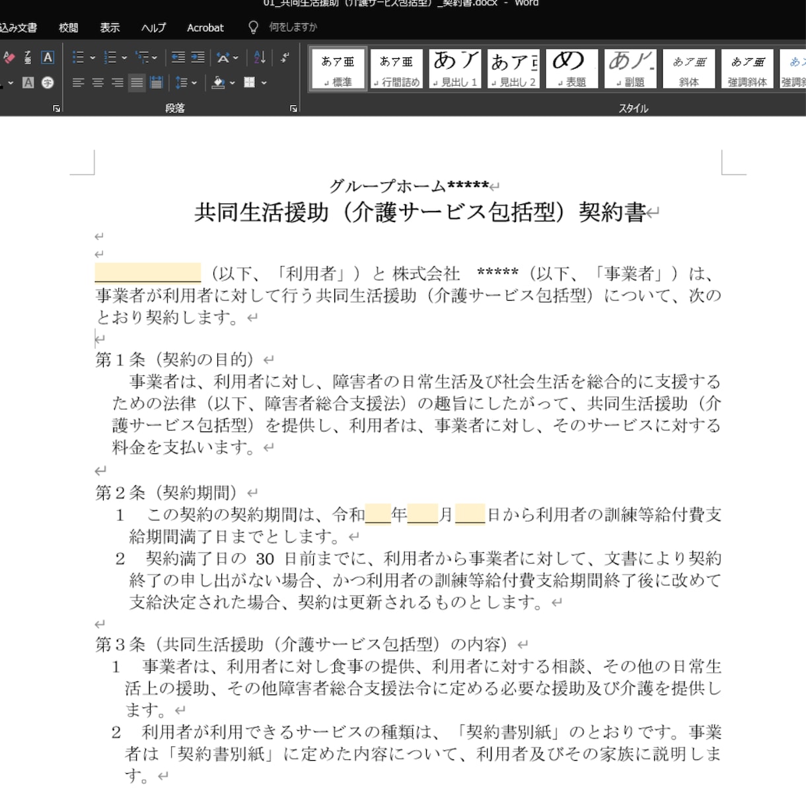Click the 何をしますか search box
The height and width of the screenshot is (793, 806).
pyautogui.click(x=293, y=27)
